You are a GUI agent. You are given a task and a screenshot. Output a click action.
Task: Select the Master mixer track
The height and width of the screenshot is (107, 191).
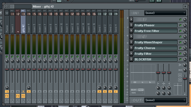coord(7,21)
